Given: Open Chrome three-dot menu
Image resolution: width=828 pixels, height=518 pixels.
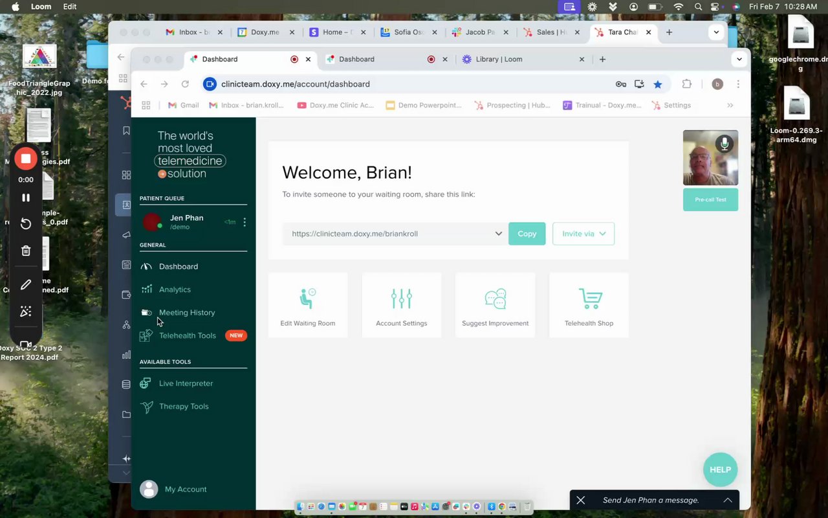Looking at the screenshot, I should point(737,84).
